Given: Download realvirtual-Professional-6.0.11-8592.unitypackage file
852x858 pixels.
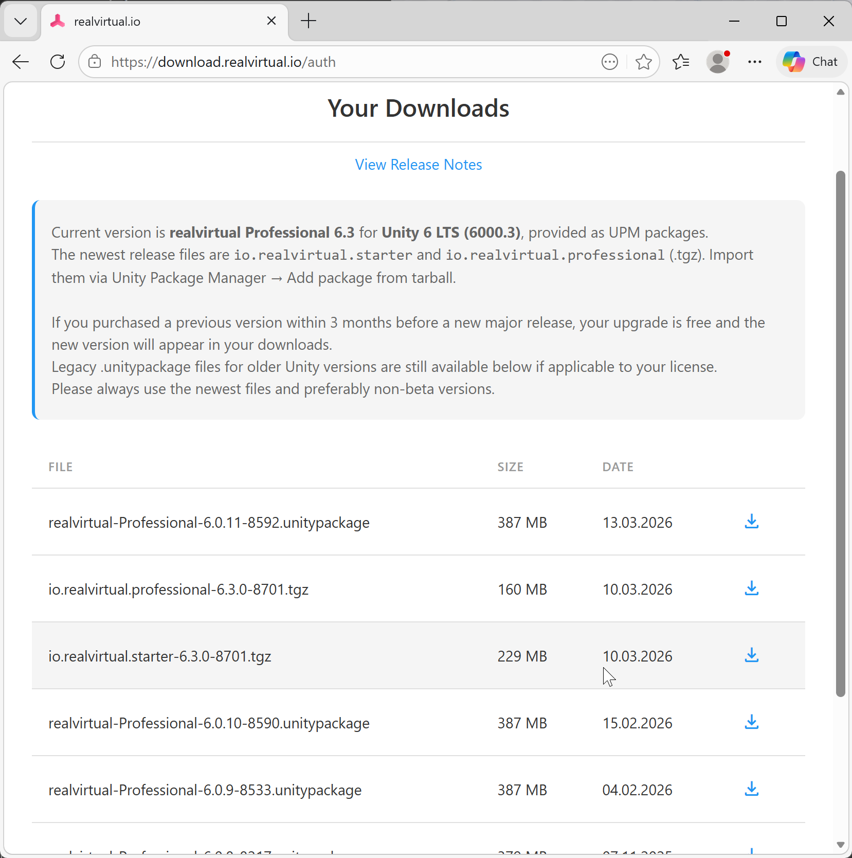Looking at the screenshot, I should [751, 522].
